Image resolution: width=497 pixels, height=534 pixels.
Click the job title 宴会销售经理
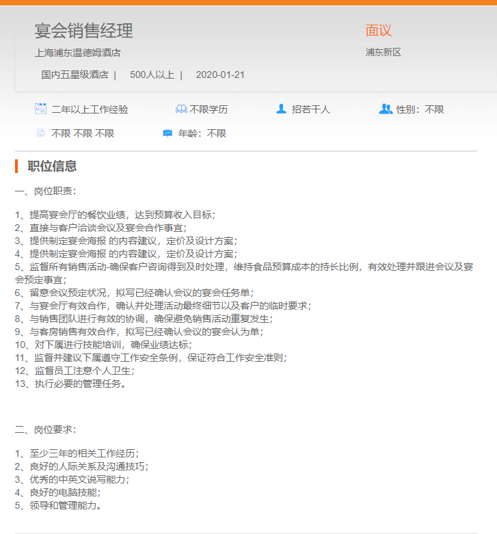[x=83, y=31]
